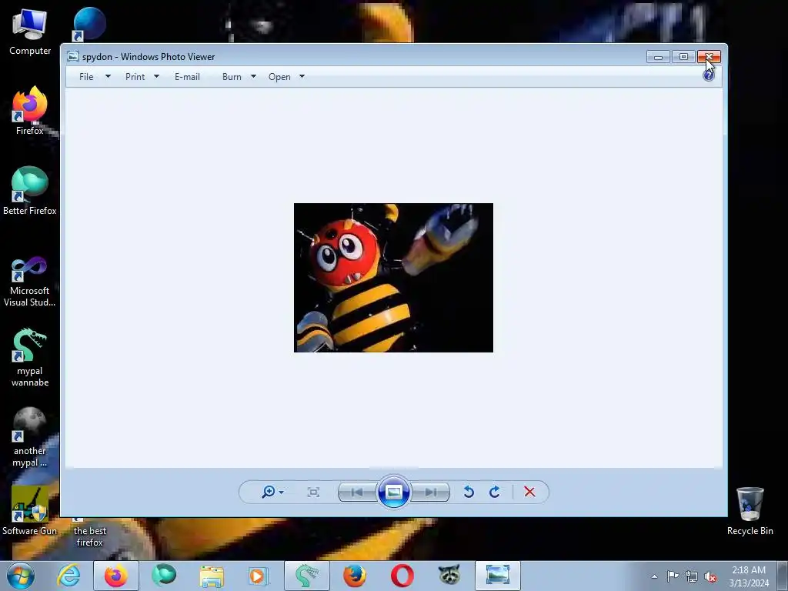The height and width of the screenshot is (591, 788).
Task: Open the Print menu
Action: [x=135, y=77]
